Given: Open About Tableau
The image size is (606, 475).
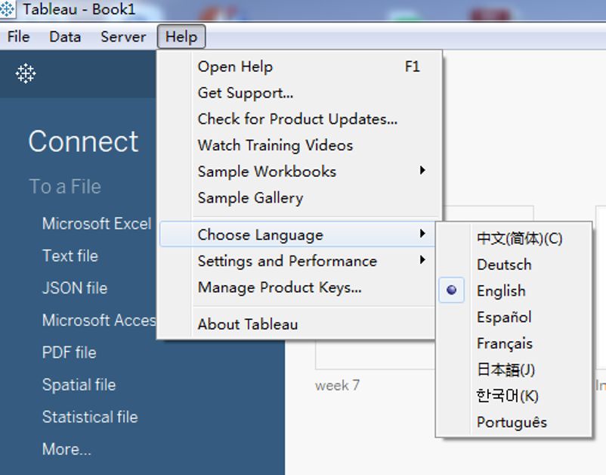Looking at the screenshot, I should (298, 324).
